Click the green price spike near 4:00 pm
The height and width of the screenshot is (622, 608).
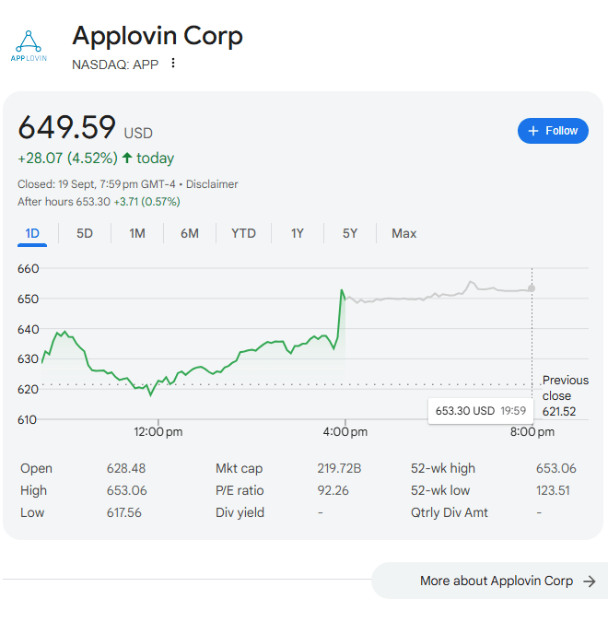click(x=342, y=291)
